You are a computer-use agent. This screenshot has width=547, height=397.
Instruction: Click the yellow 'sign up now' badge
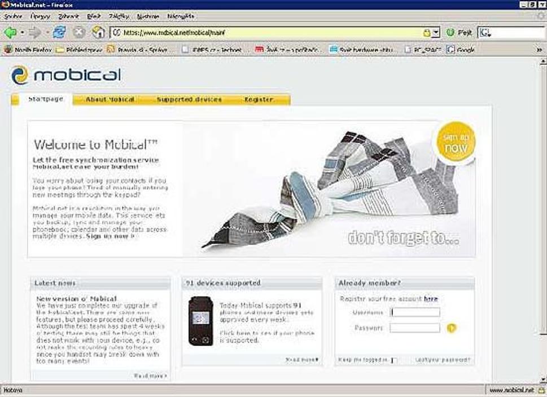[x=455, y=142]
